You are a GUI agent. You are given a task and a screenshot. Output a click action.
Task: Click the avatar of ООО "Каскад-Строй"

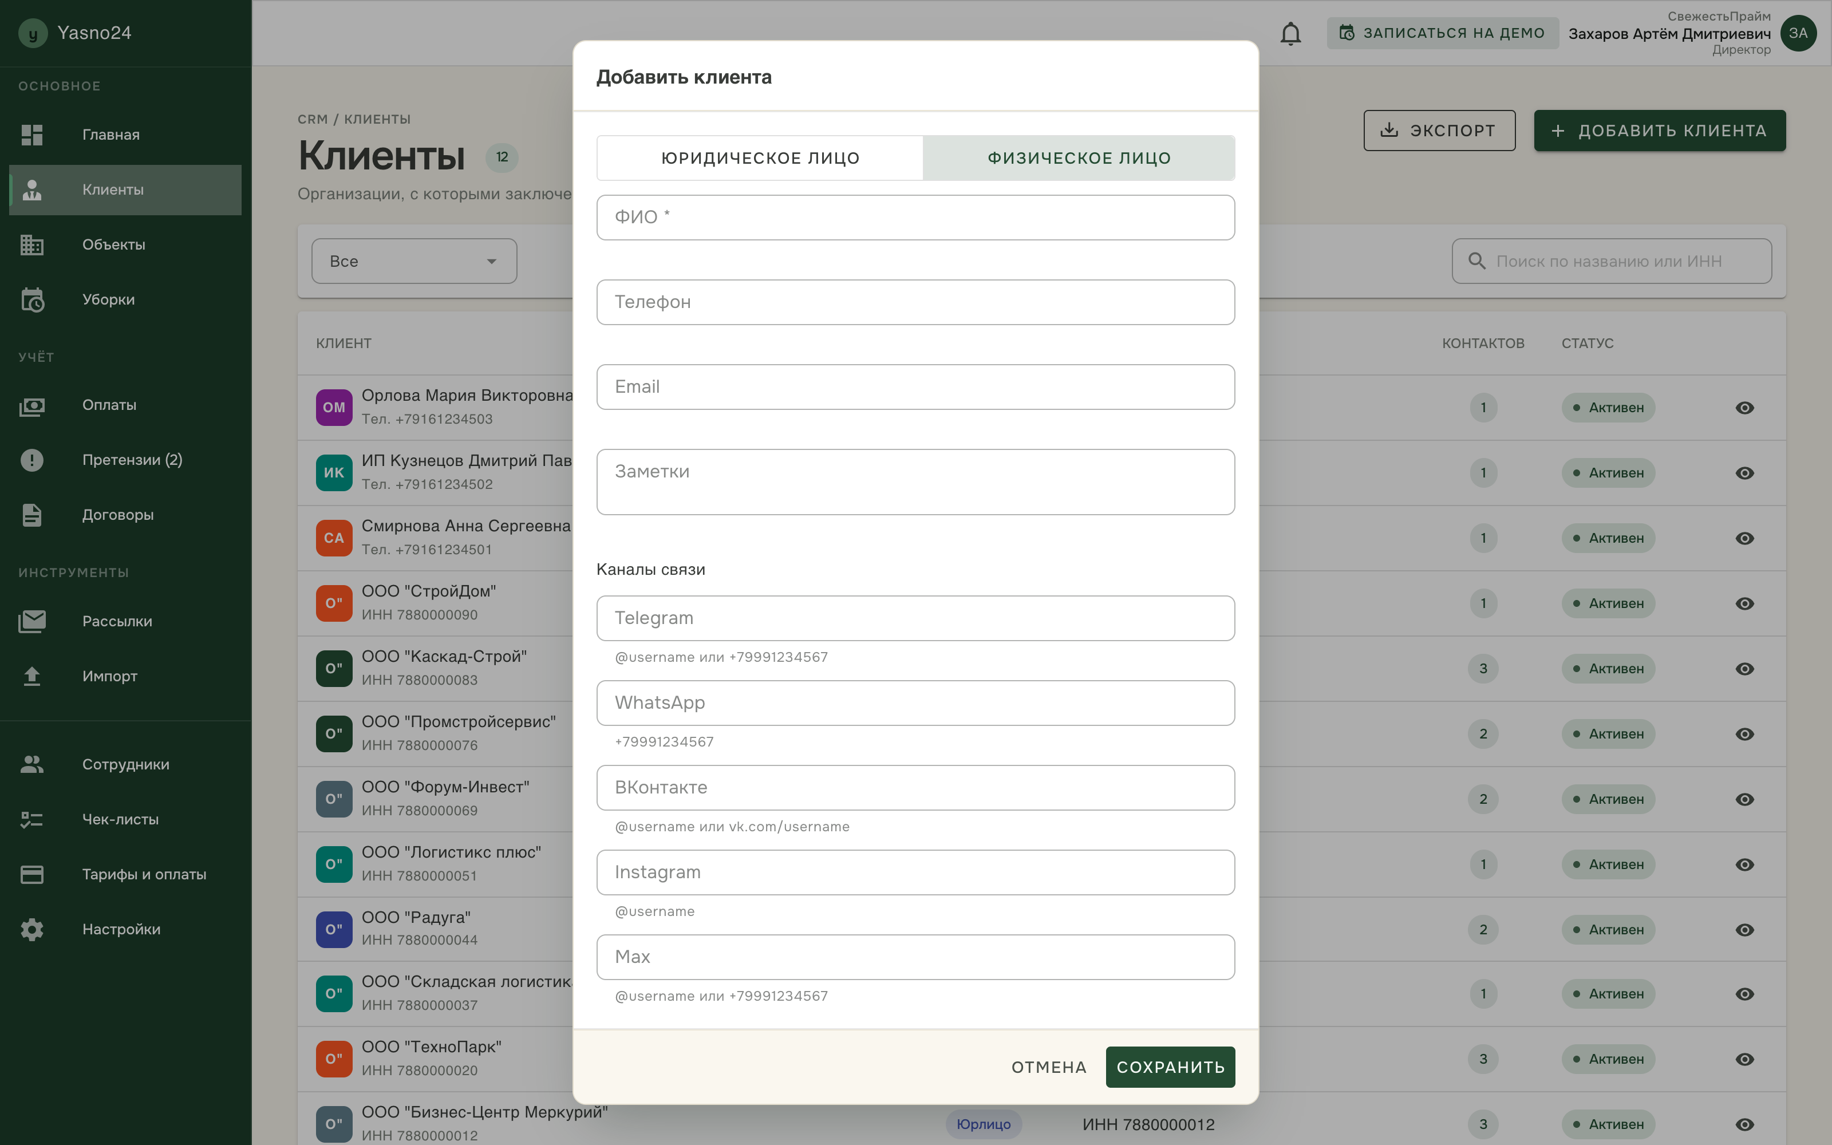tap(334, 669)
